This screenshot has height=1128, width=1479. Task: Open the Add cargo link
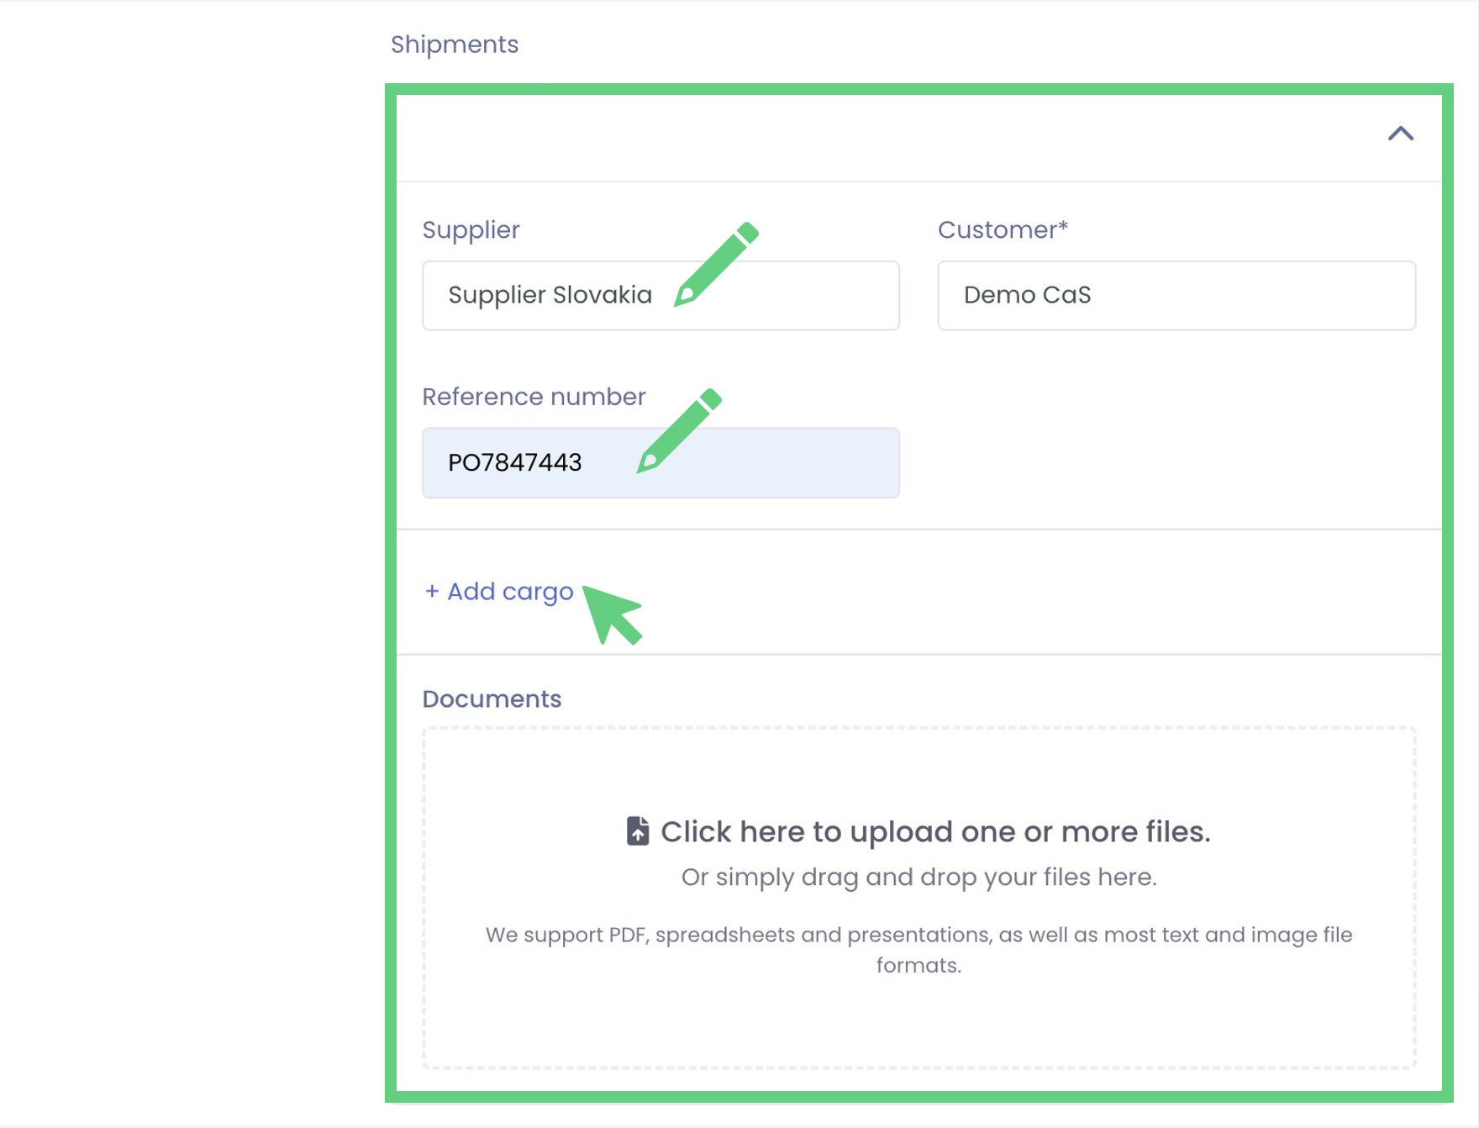pyautogui.click(x=509, y=592)
